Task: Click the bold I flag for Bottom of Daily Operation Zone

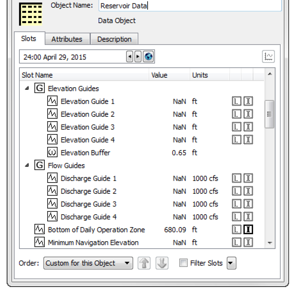Action: [248, 230]
